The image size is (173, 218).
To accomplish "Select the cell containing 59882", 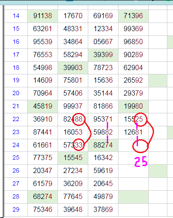I will tap(103, 132).
